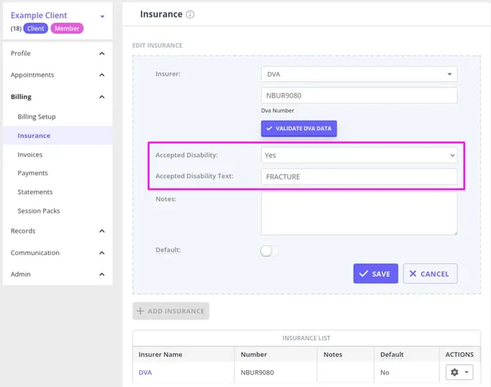Open Statements in the sidebar
The width and height of the screenshot is (491, 387).
tap(35, 192)
